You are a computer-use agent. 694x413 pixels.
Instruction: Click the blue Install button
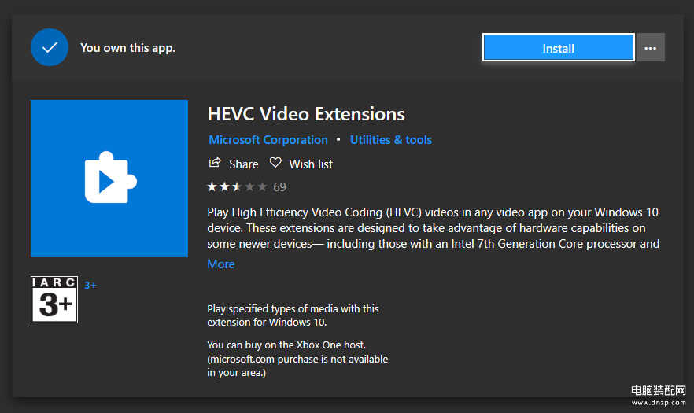point(559,48)
